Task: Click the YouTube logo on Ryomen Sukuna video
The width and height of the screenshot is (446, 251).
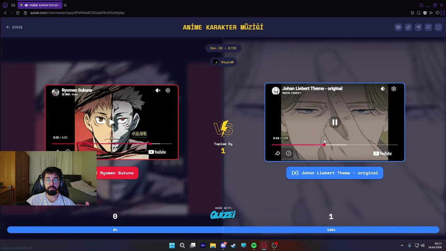Action: pyautogui.click(x=157, y=152)
